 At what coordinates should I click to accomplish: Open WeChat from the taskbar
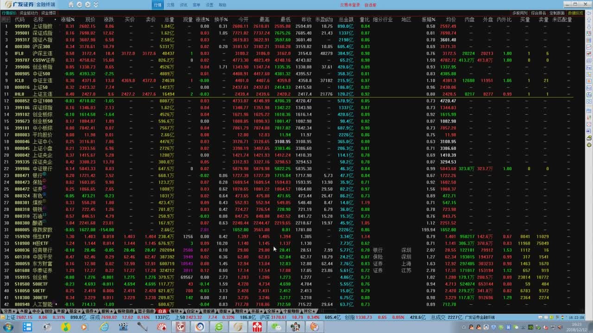pyautogui.click(x=277, y=327)
